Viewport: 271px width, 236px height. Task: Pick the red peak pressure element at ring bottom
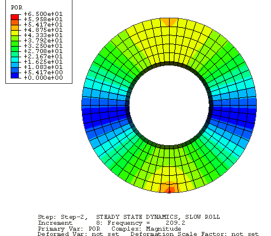coord(169,192)
